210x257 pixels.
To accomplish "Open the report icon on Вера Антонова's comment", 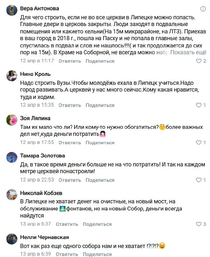I will tap(203, 9).
